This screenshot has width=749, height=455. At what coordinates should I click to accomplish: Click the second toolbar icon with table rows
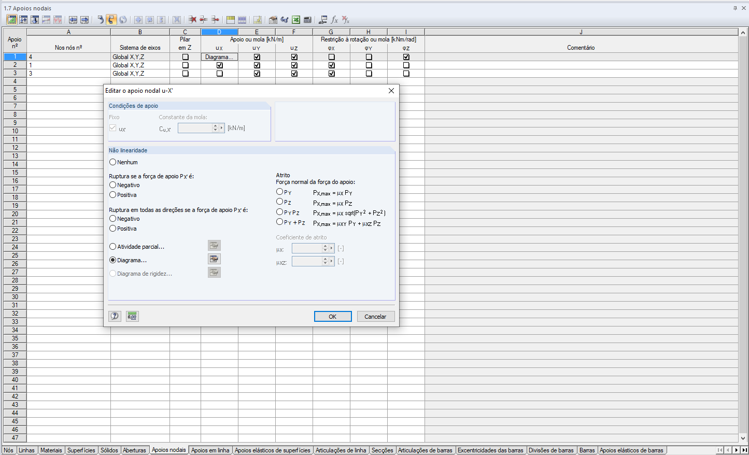click(x=23, y=20)
